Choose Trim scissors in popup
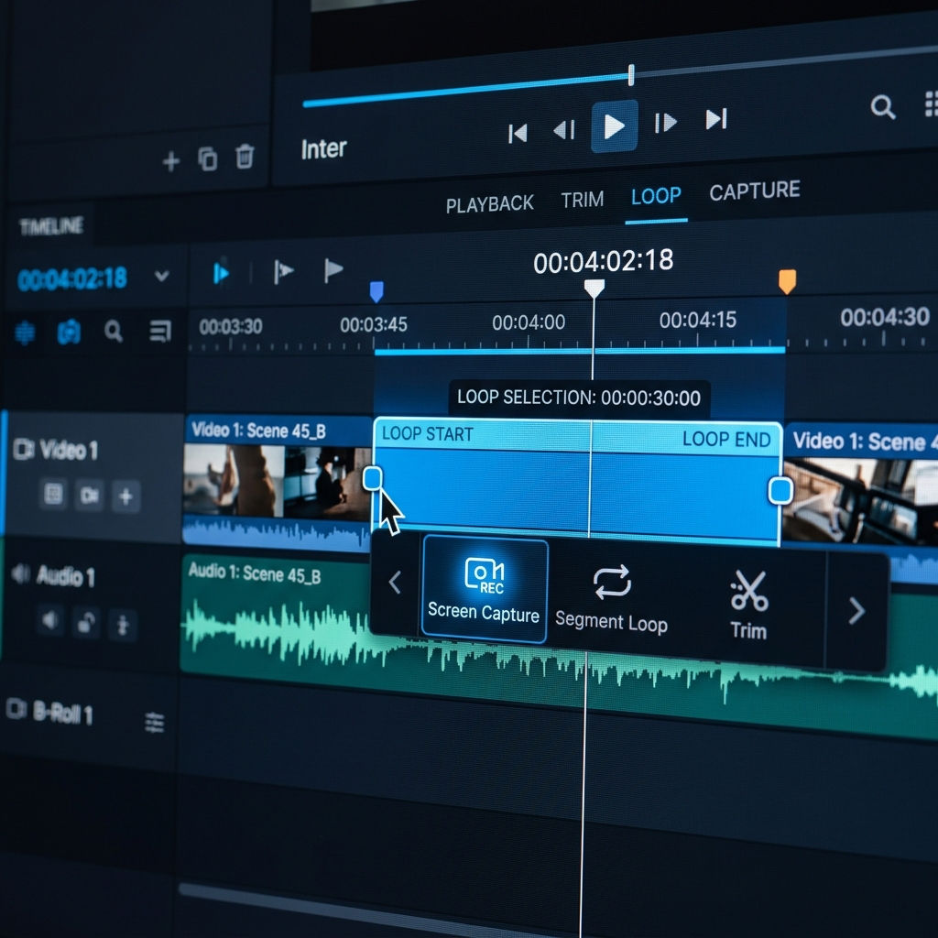The image size is (938, 938). coord(748,605)
